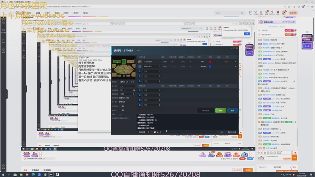The height and width of the screenshot is (177, 315).
Task: Click the orange 发动态 button below the player
Action: pyautogui.click(x=248, y=170)
